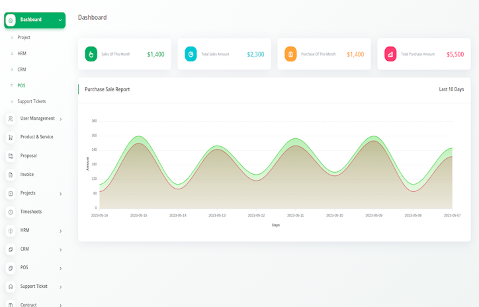Viewport: 479px width, 307px height.
Task: Open the Support Tickets dashboard link
Action: [31, 101]
